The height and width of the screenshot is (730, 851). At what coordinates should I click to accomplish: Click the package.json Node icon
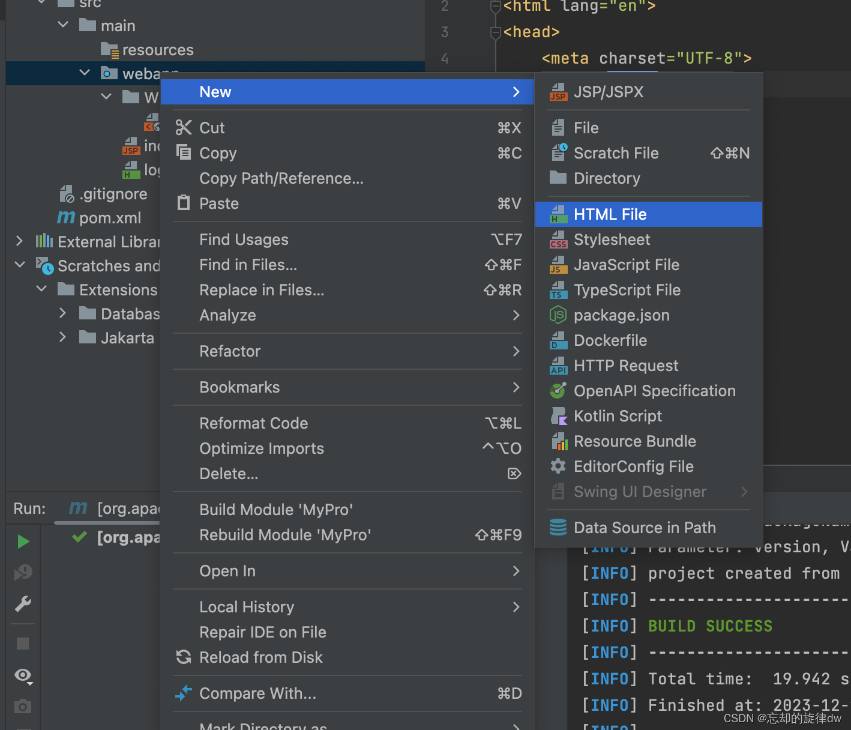click(558, 315)
